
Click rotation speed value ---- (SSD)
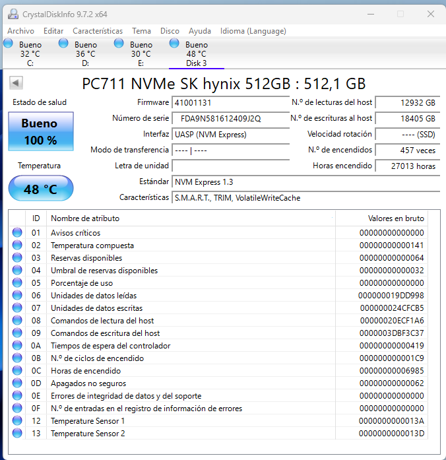point(408,135)
